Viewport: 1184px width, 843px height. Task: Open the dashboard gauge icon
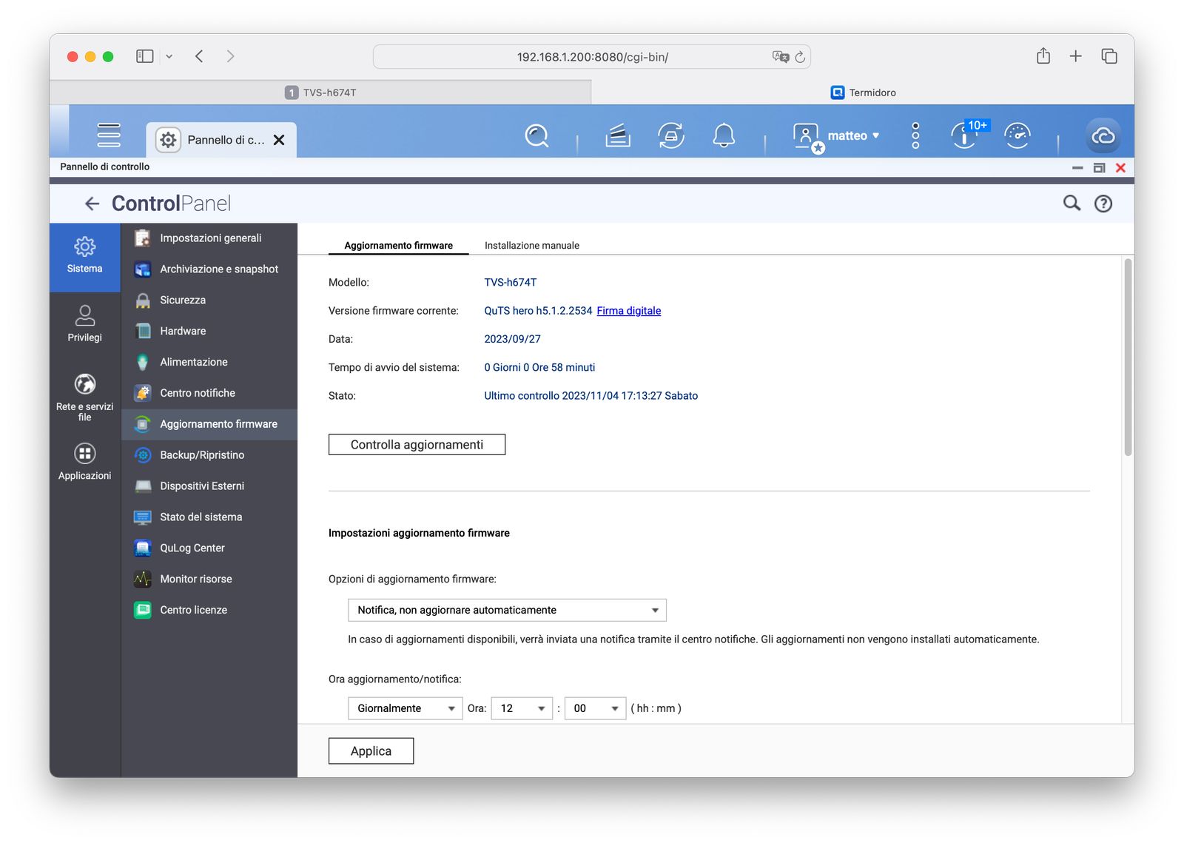click(x=1017, y=135)
